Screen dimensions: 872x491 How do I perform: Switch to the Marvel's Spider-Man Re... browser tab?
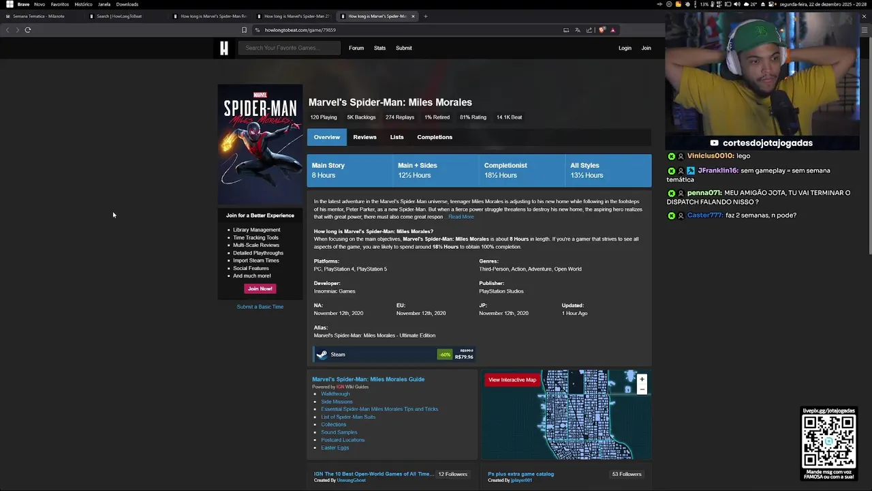click(x=210, y=16)
